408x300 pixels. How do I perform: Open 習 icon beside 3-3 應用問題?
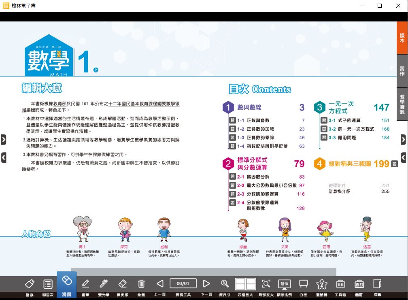click(324, 137)
